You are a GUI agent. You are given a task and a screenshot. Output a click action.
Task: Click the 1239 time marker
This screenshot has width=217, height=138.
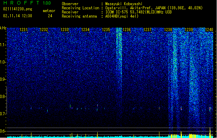coord(189,30)
